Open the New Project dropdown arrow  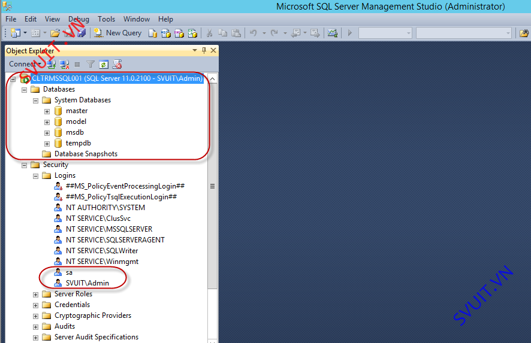coord(25,33)
